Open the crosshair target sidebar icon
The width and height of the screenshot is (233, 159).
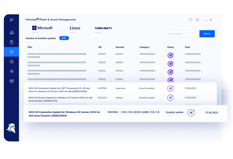tap(12, 62)
